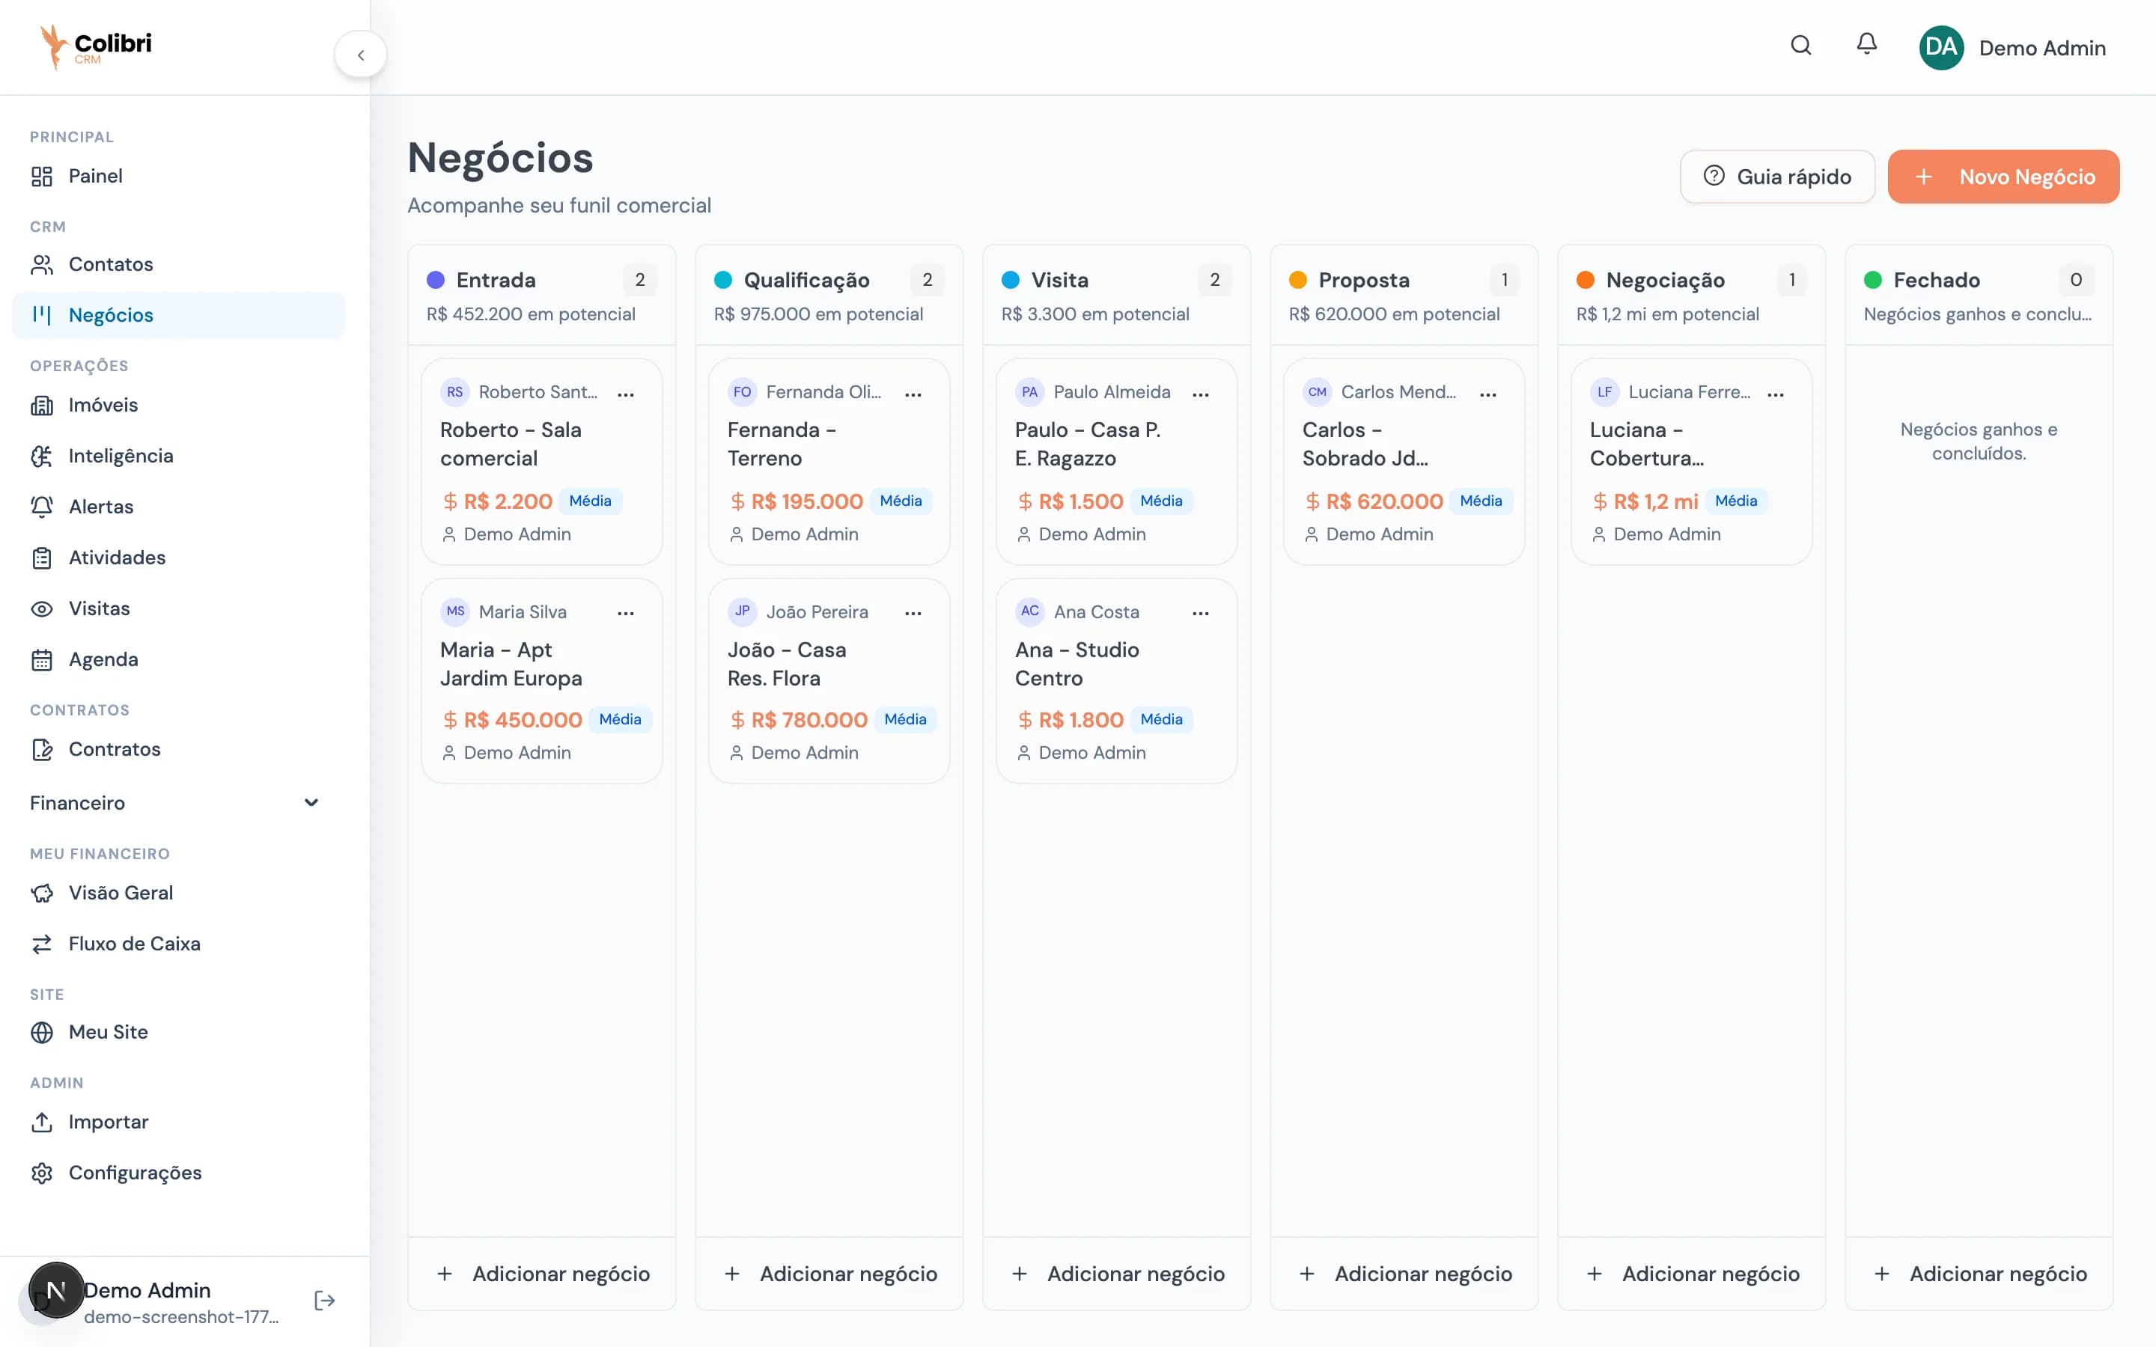2156x1347 pixels.
Task: Click the DA avatar for Demo Admin
Action: (1941, 47)
